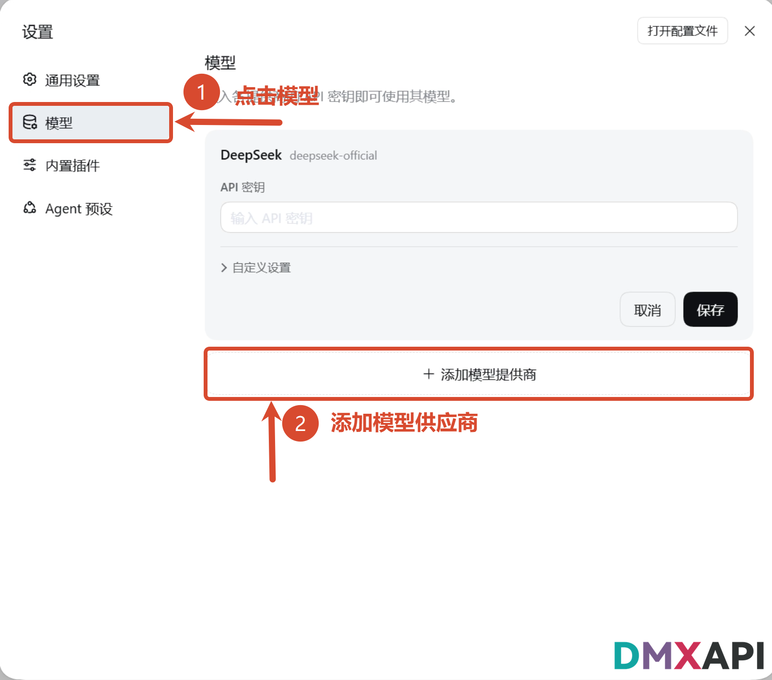Click the DeepSeek provider name
The height and width of the screenshot is (680, 772).
click(251, 155)
